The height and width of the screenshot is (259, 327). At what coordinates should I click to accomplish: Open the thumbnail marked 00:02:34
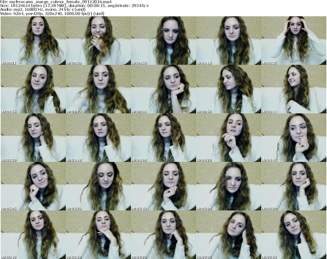point(163,89)
